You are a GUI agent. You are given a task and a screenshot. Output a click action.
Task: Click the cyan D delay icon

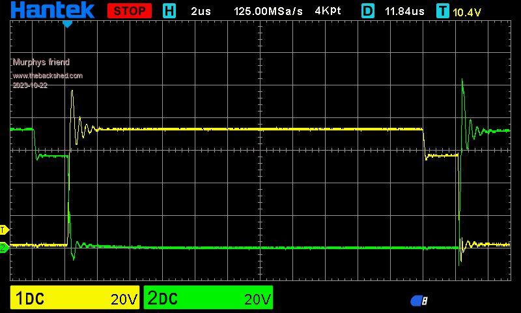coord(368,11)
